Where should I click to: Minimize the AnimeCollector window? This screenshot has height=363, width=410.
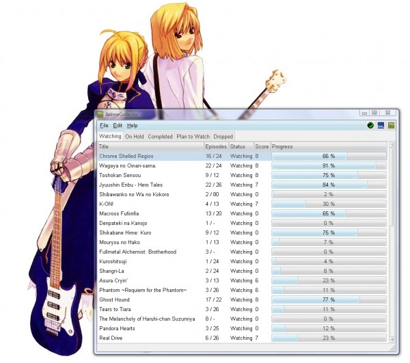(364, 113)
